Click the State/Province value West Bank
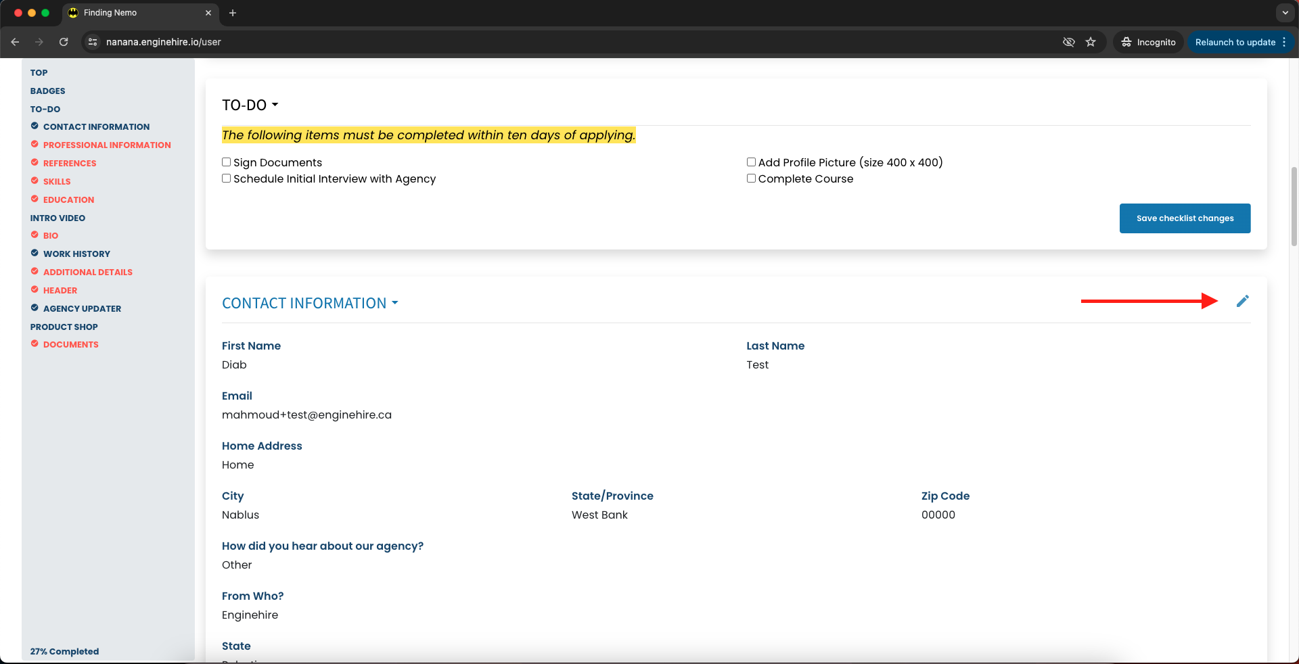 599,515
